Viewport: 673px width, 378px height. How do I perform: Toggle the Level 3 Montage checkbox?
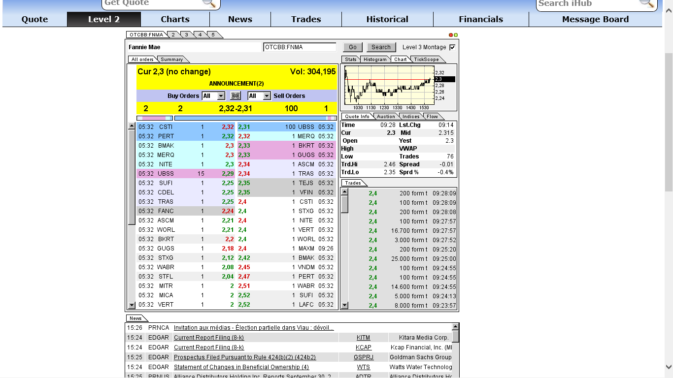click(453, 47)
